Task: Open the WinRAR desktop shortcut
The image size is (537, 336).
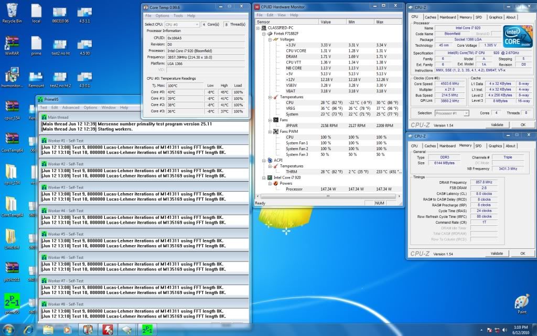Action: click(x=12, y=44)
